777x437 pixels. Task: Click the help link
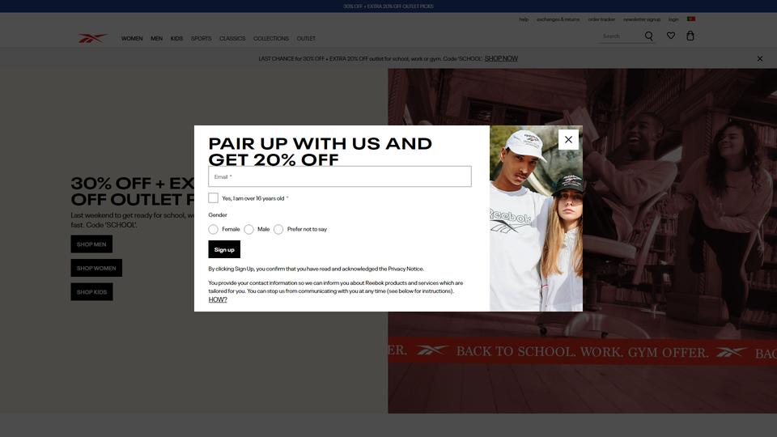click(524, 19)
